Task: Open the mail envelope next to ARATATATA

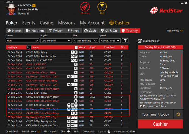Action: pyautogui.click(x=34, y=5)
